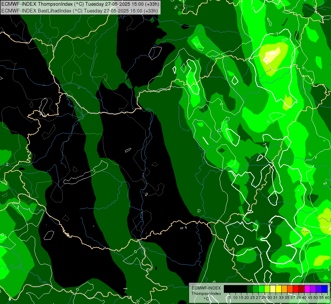
Task: Click the bright red 37–39 legend swatch
Action: pos(296,289)
